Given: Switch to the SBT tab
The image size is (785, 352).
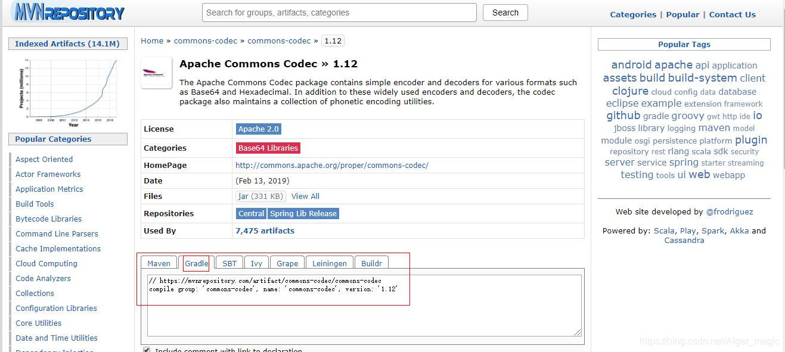Looking at the screenshot, I should click(229, 263).
